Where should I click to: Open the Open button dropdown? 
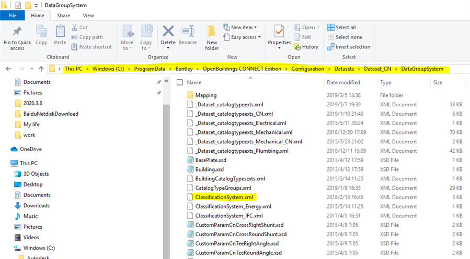318,28
